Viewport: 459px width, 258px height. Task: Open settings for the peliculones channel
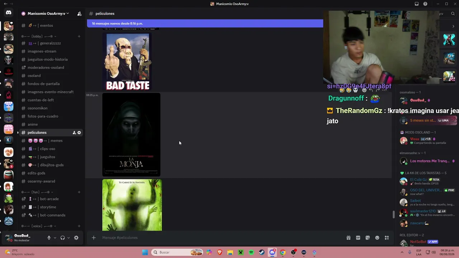coord(79,133)
